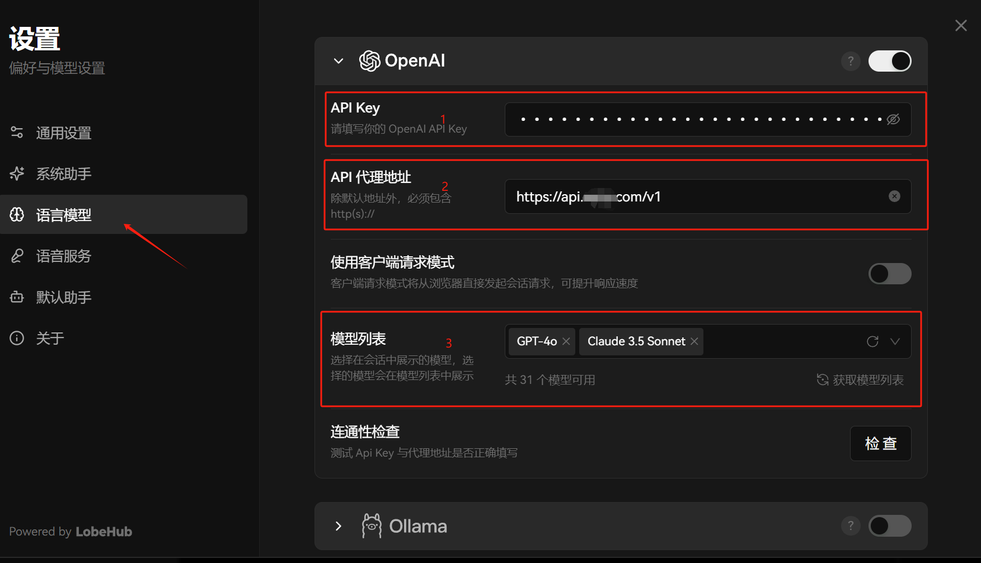Click the Ollama llama logo icon
Viewport: 981px width, 563px height.
point(372,526)
